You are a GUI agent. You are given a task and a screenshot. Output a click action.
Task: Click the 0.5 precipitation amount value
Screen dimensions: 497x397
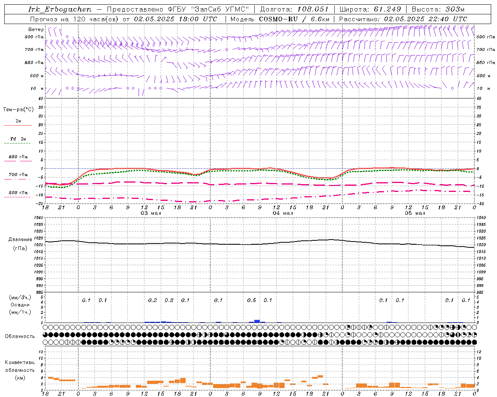coord(252,300)
